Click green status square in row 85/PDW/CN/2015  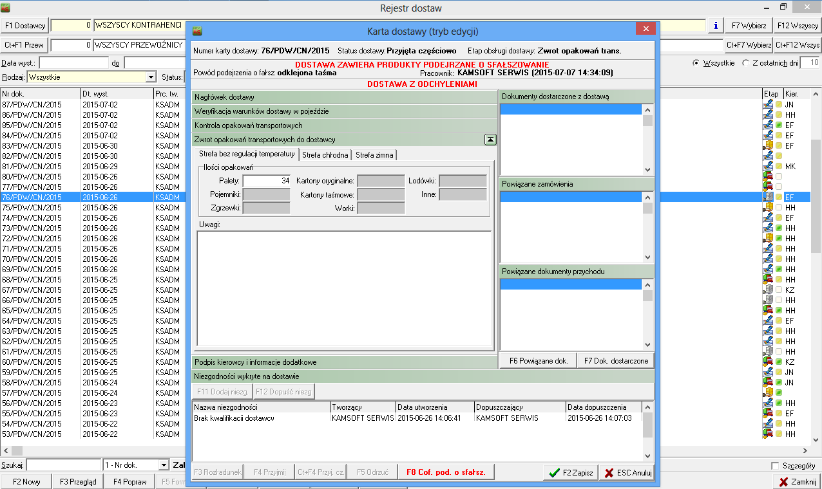point(779,125)
